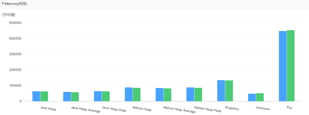Click the tall blue Pss bar
The image size is (309, 115).
[283, 66]
